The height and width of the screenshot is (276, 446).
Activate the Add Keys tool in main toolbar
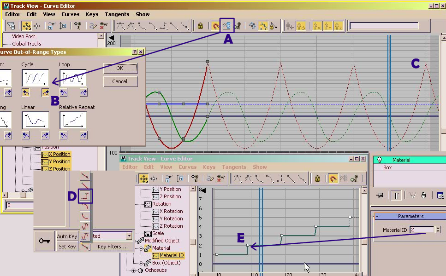pyautogui.click(x=77, y=26)
